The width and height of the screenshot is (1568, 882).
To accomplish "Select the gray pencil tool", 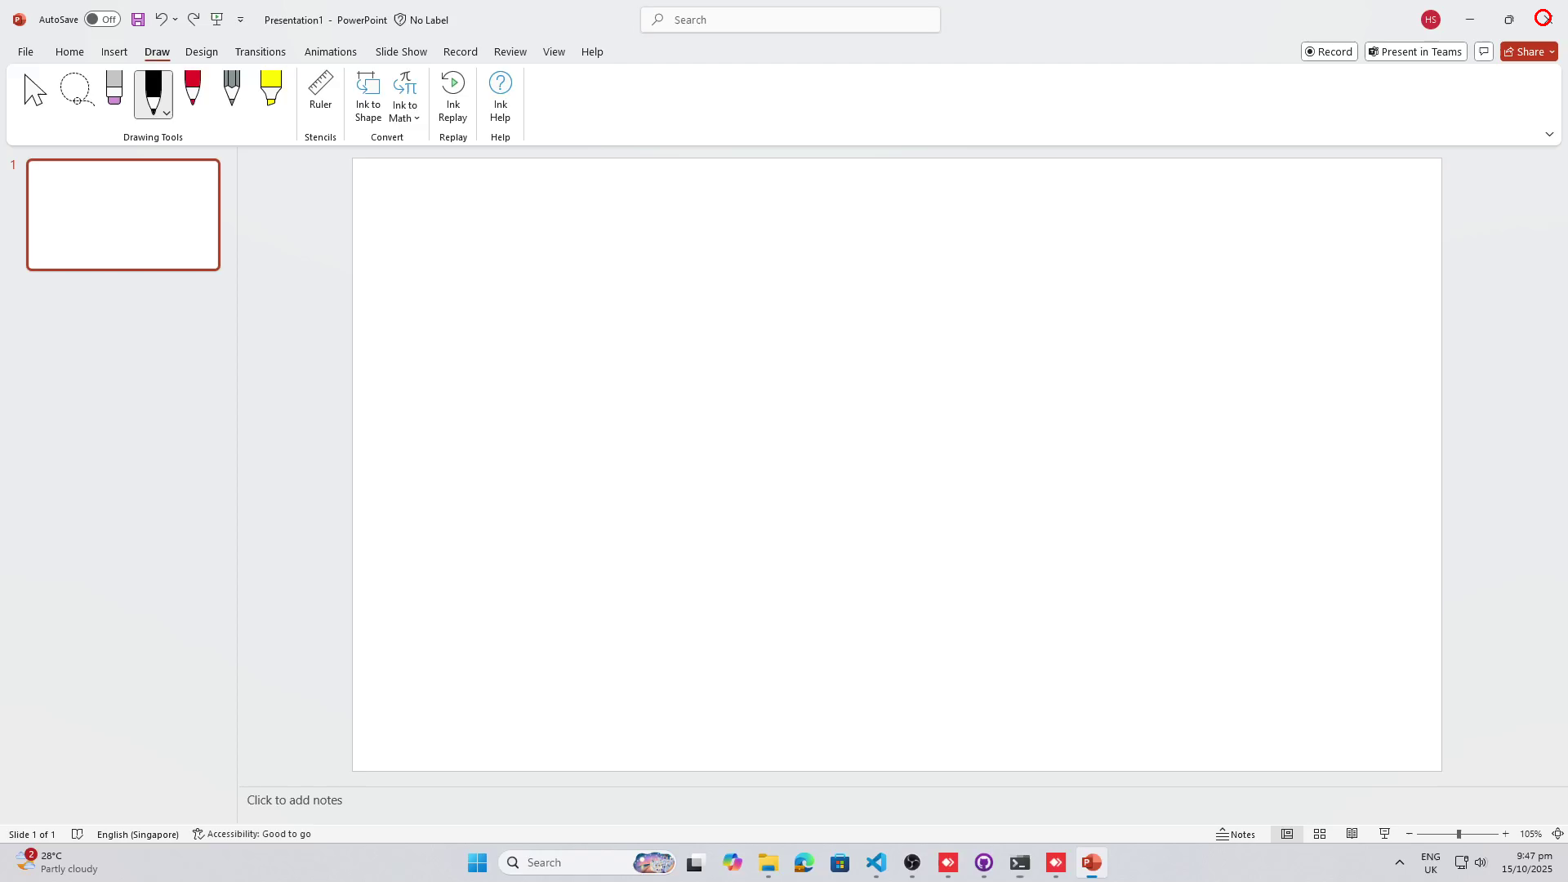I will point(232,88).
